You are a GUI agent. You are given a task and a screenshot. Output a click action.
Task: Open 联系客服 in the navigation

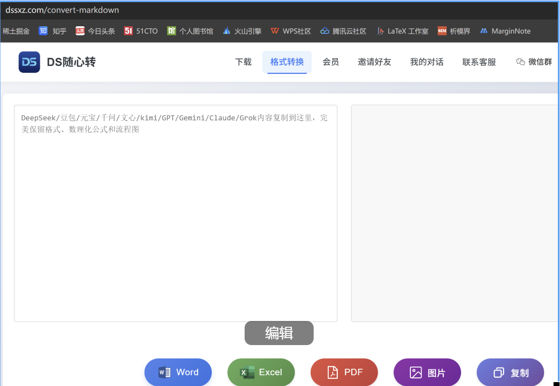click(479, 62)
